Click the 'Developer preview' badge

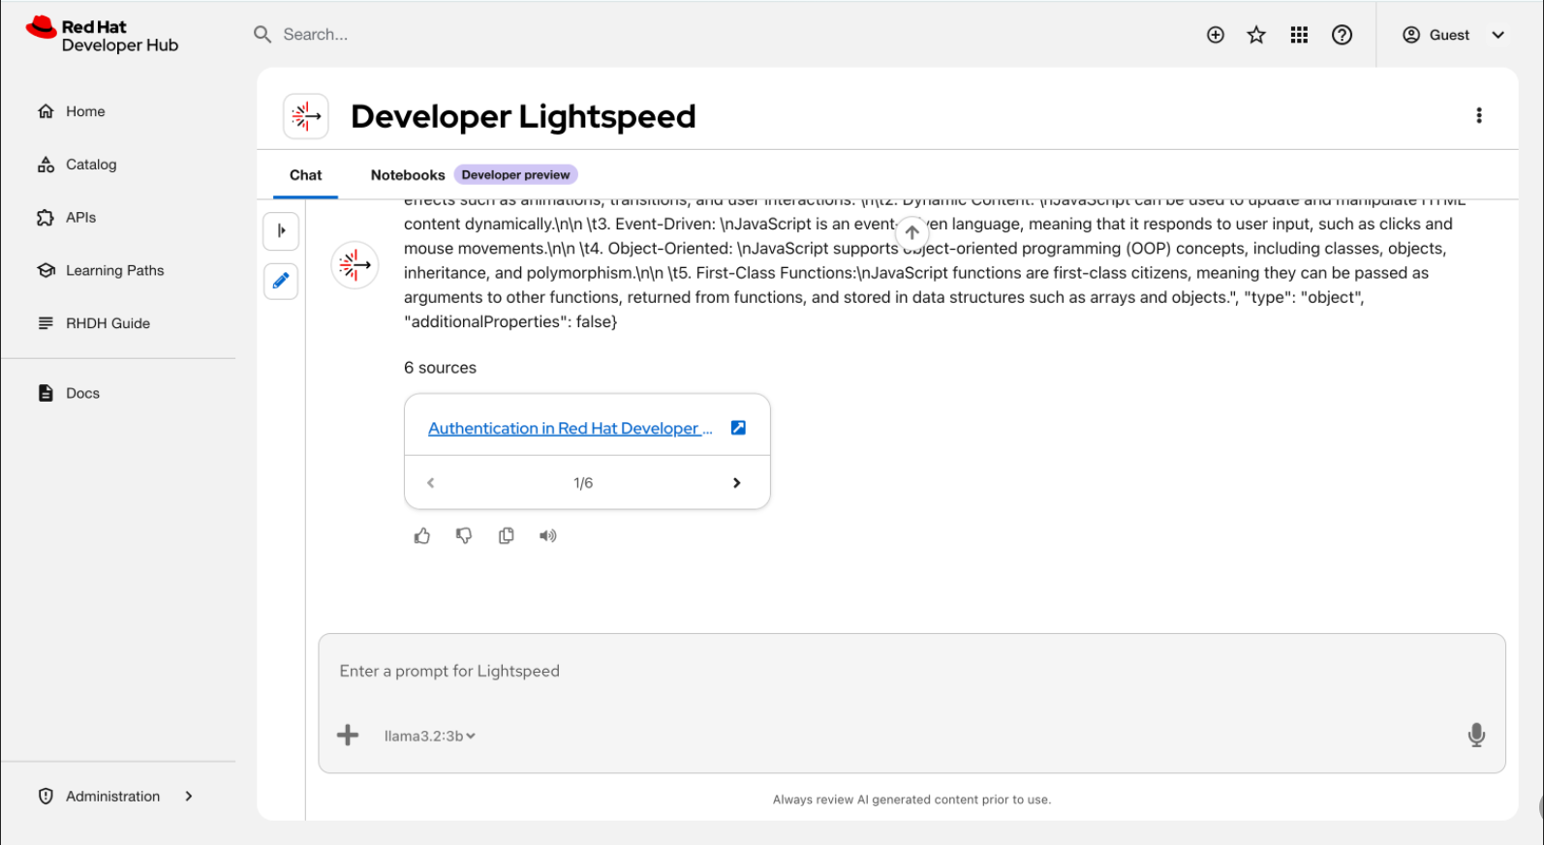pos(515,175)
